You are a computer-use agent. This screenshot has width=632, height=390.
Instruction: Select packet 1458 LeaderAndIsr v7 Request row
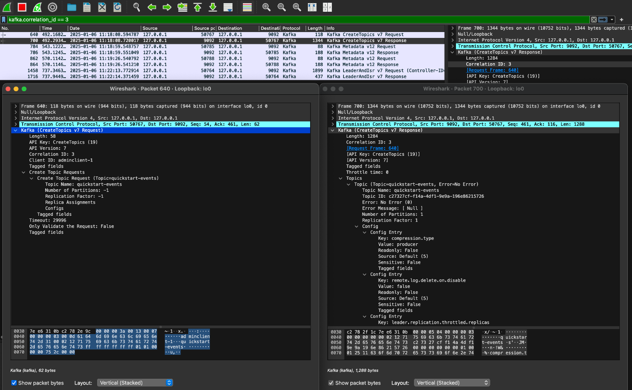click(223, 70)
